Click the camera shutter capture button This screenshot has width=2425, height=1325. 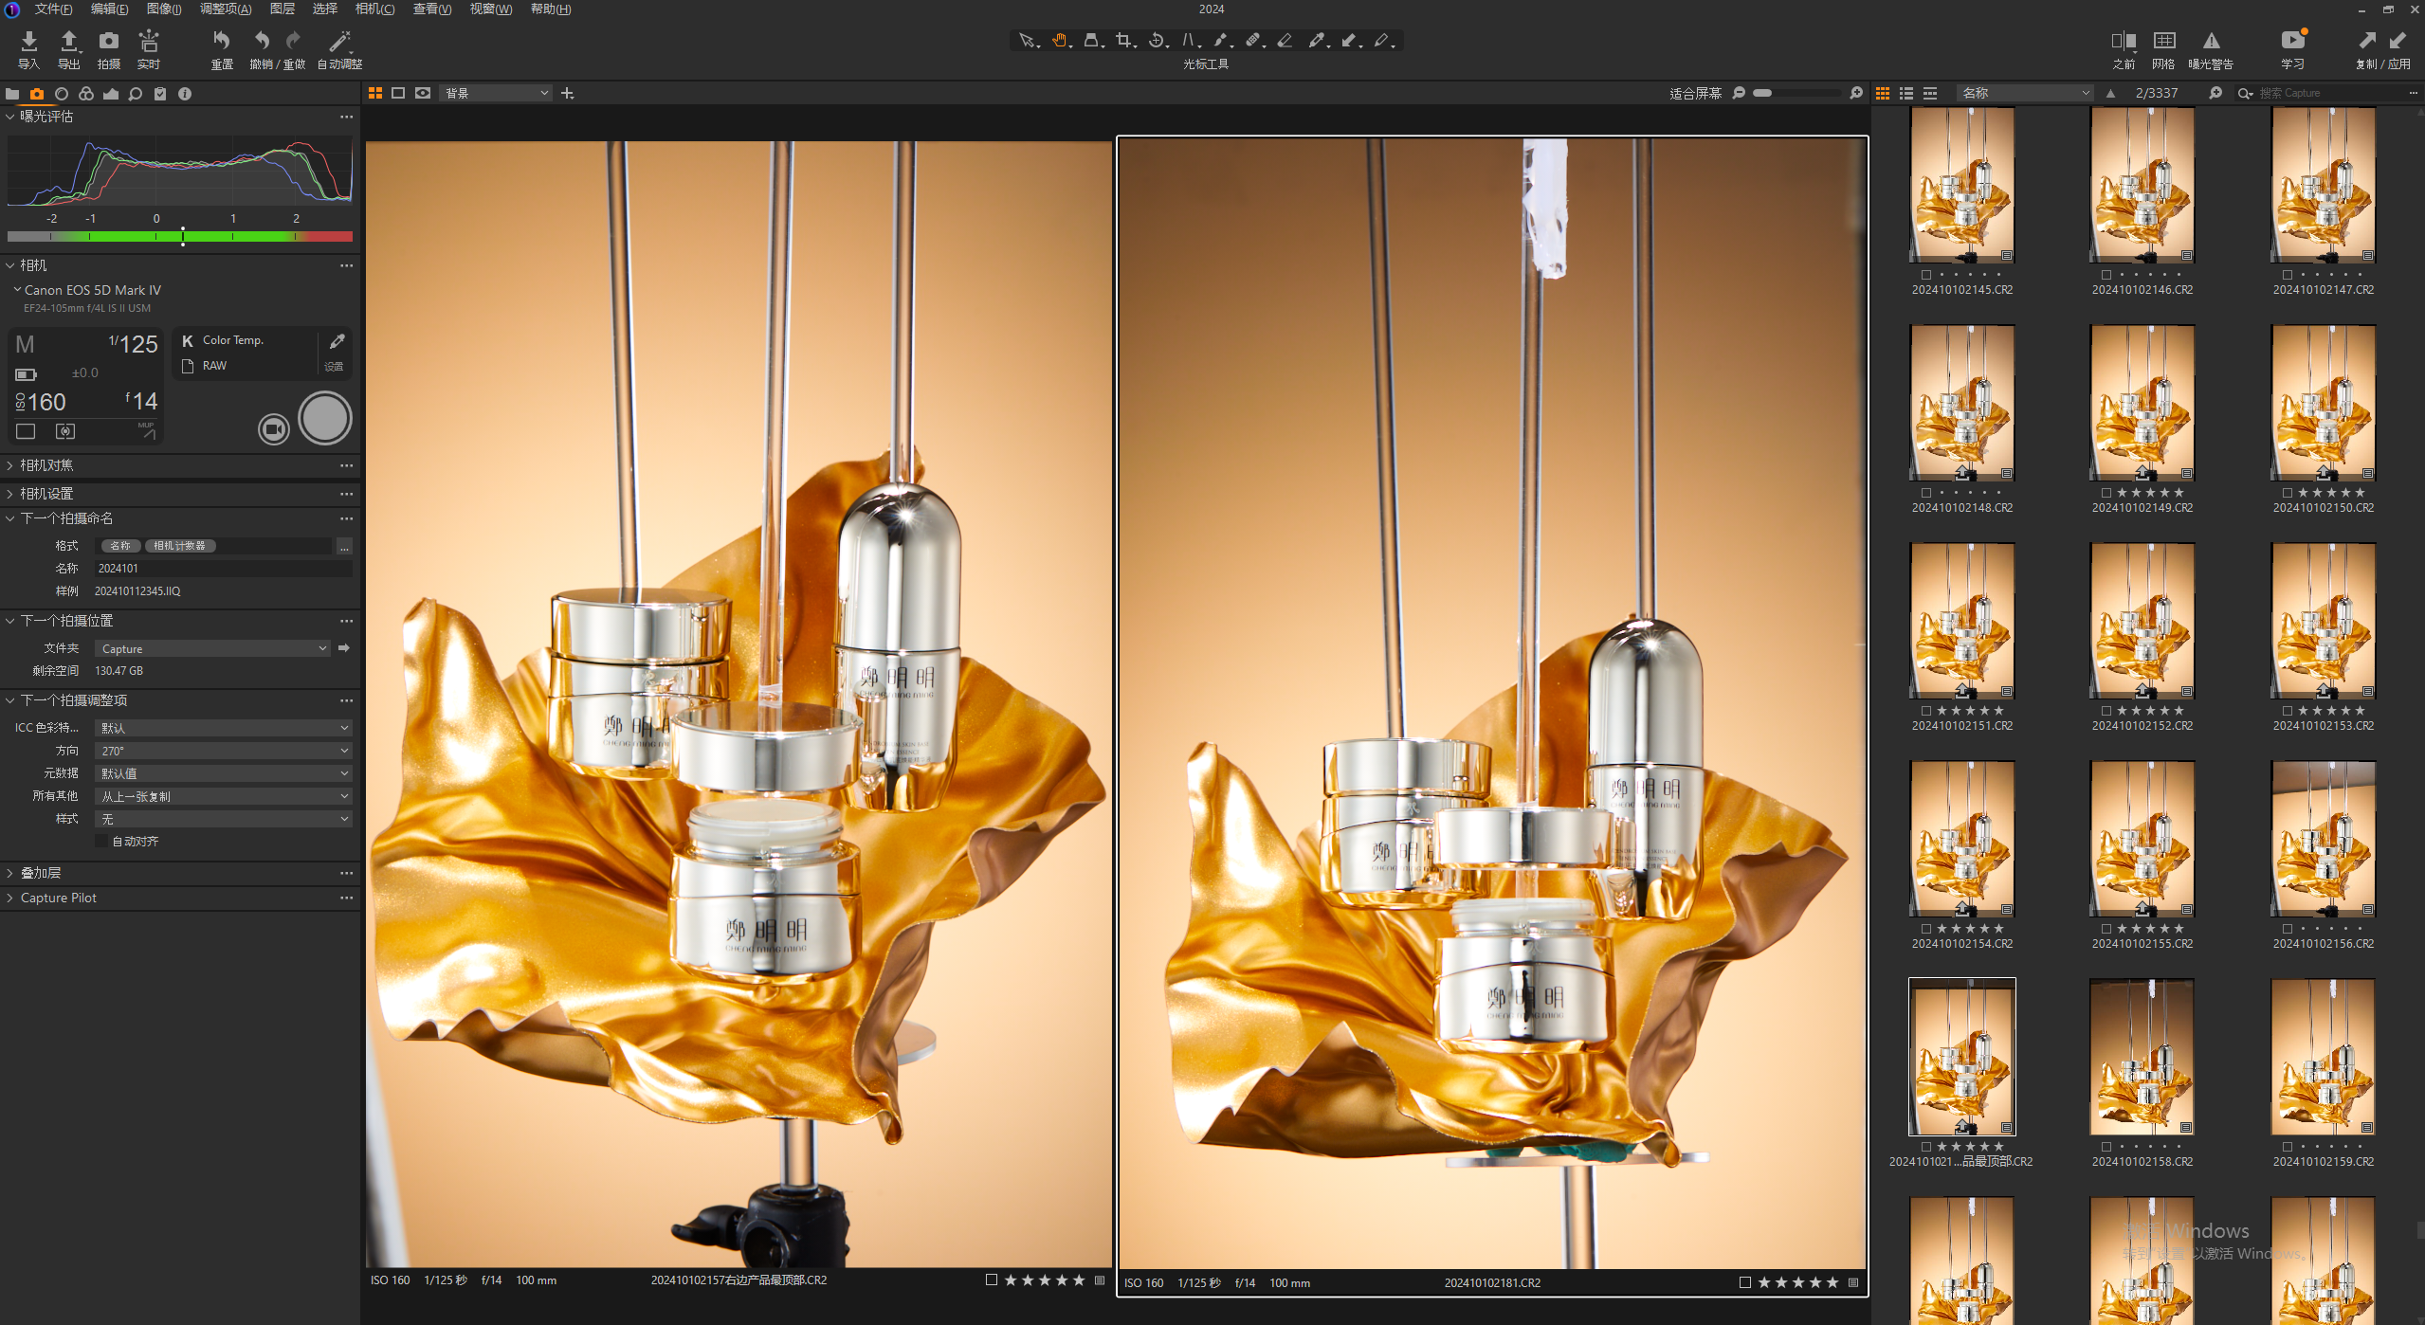pyautogui.click(x=325, y=418)
